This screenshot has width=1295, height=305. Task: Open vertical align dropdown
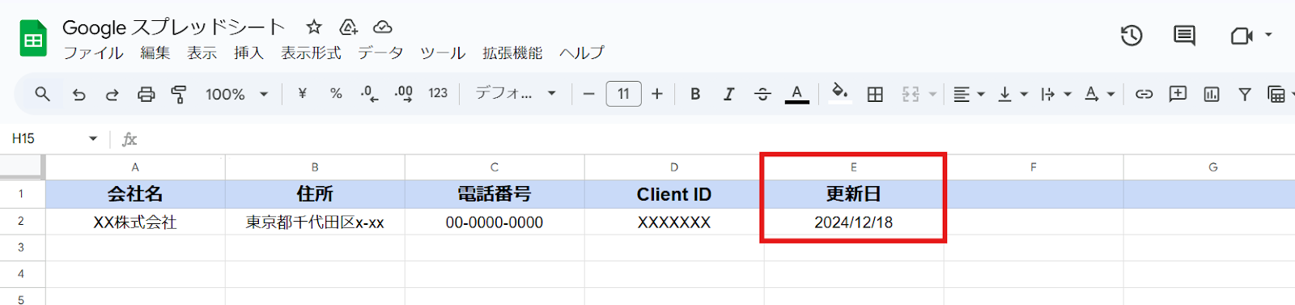[x=1013, y=95]
